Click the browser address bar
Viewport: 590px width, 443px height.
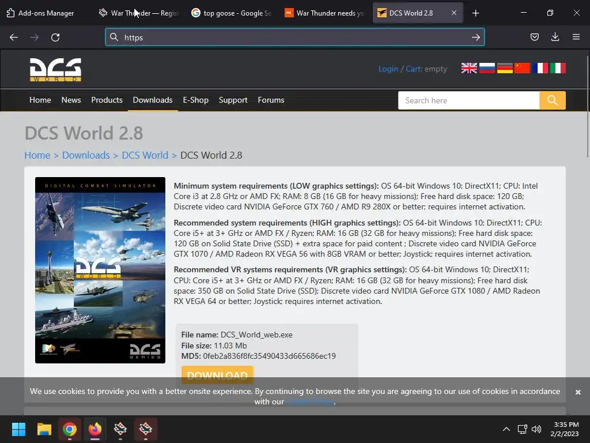point(294,37)
